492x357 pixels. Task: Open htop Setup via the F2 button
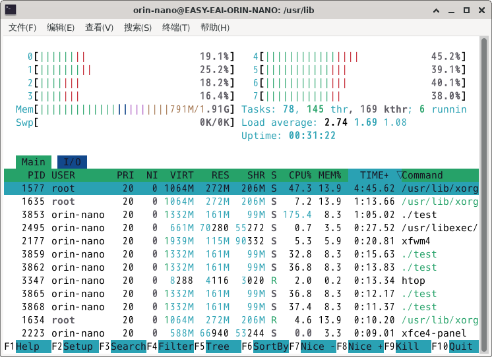click(78, 346)
